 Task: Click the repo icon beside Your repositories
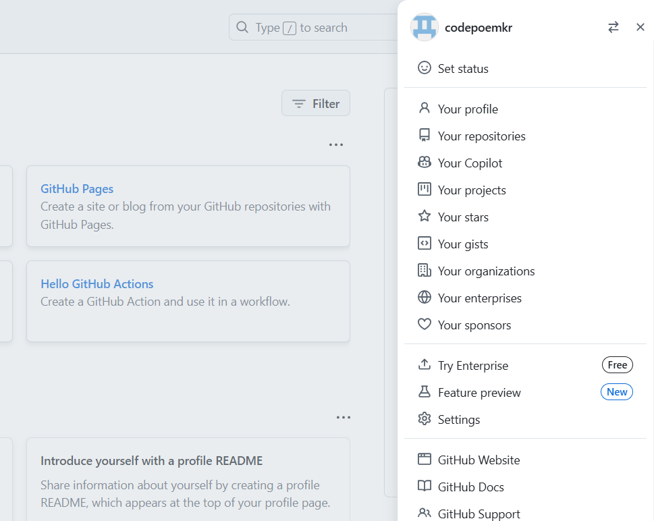click(x=424, y=135)
